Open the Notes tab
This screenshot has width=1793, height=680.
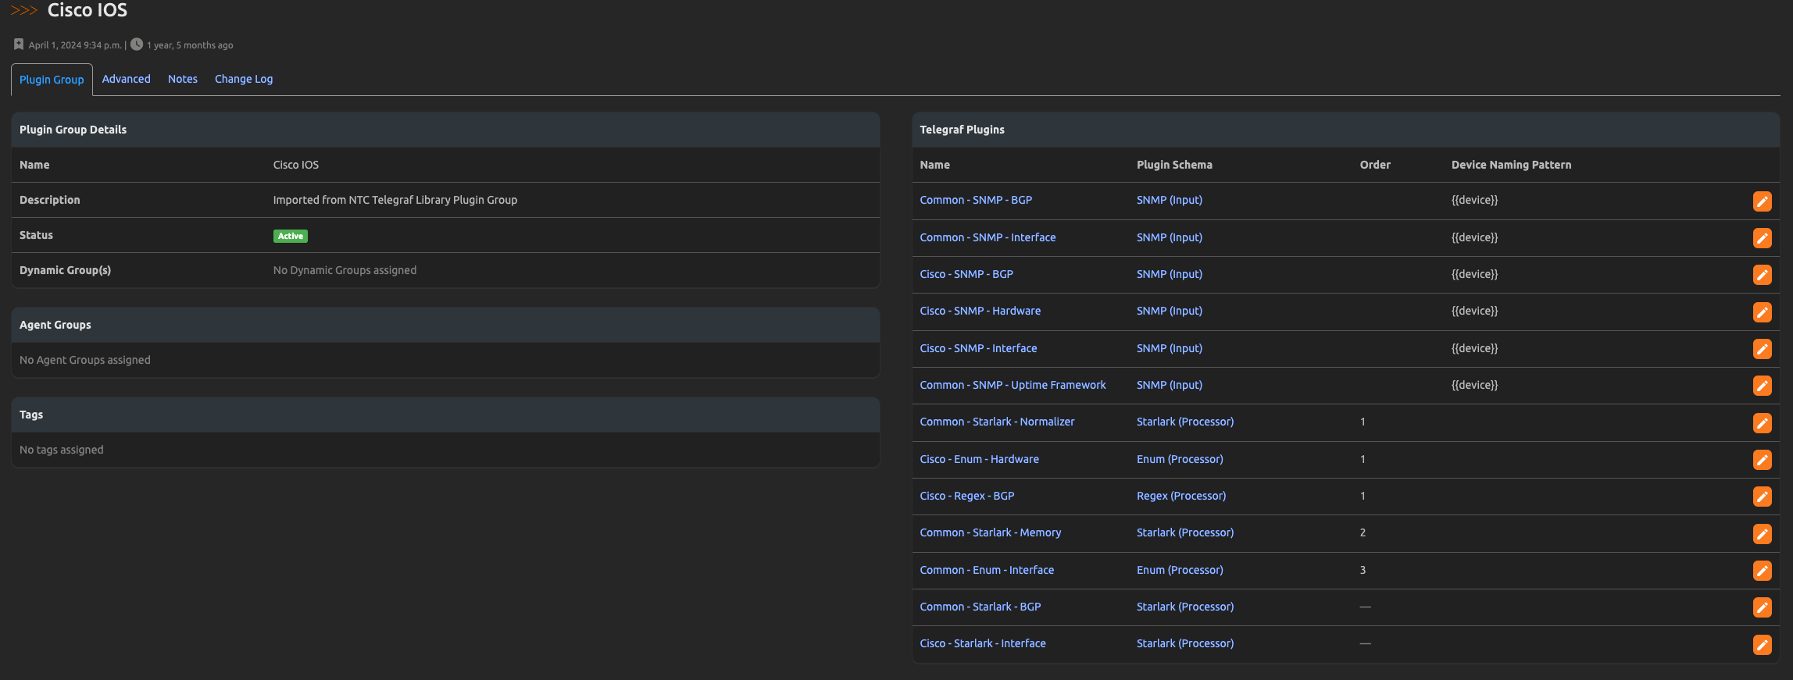(x=182, y=79)
